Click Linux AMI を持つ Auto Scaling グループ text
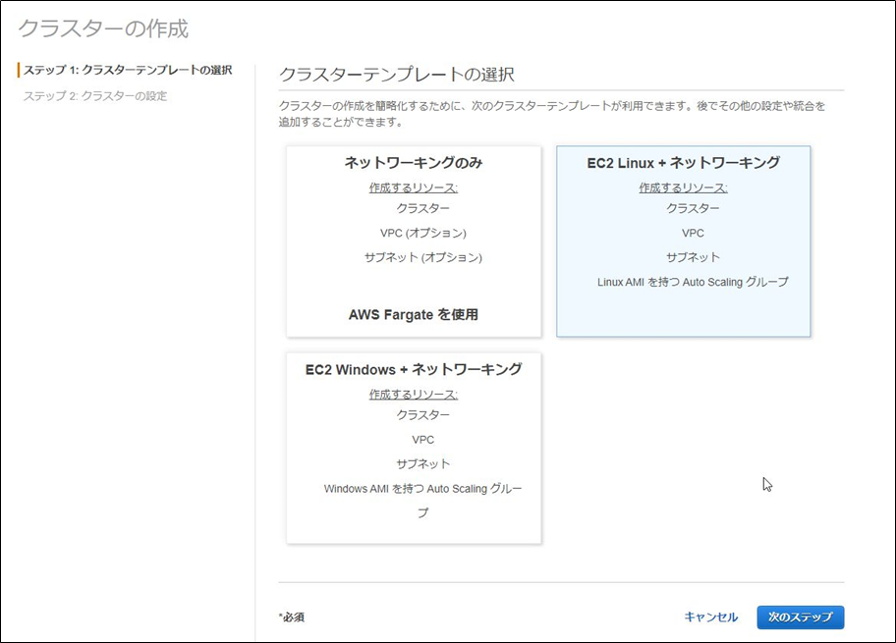Screen dimensions: 896x643 693,282
